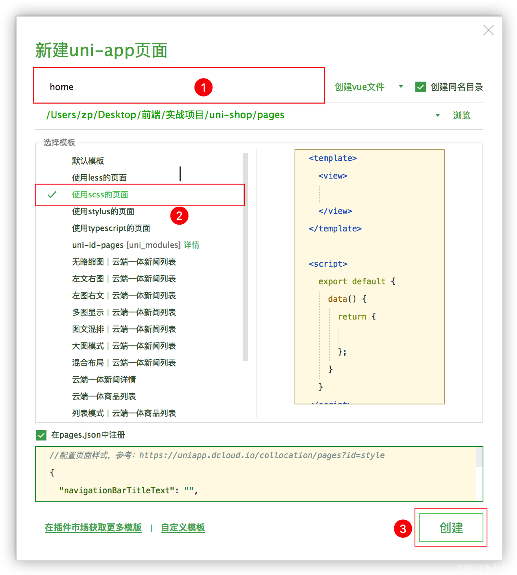Open the 自定义模板 link

pyautogui.click(x=183, y=528)
